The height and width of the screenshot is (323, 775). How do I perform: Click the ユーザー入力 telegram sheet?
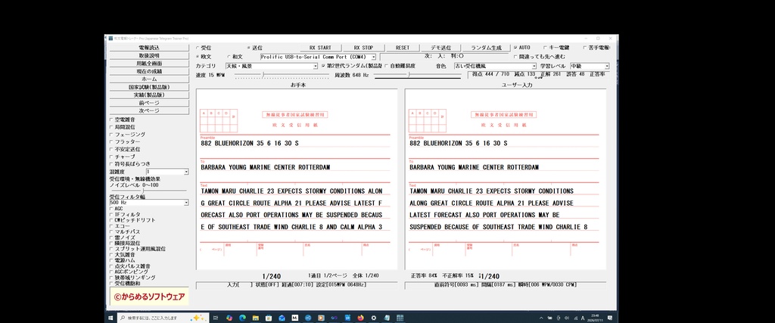pyautogui.click(x=505, y=179)
